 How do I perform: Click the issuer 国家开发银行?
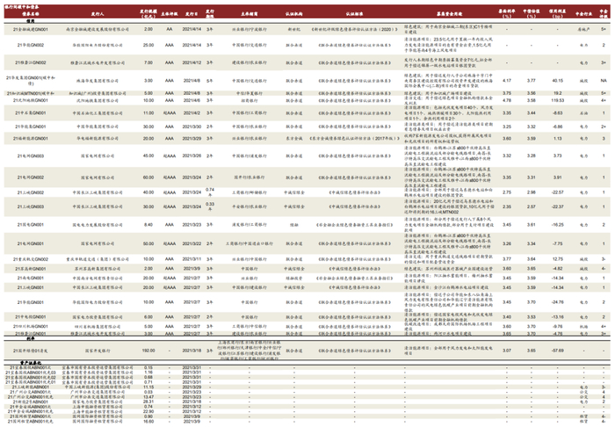(98, 351)
